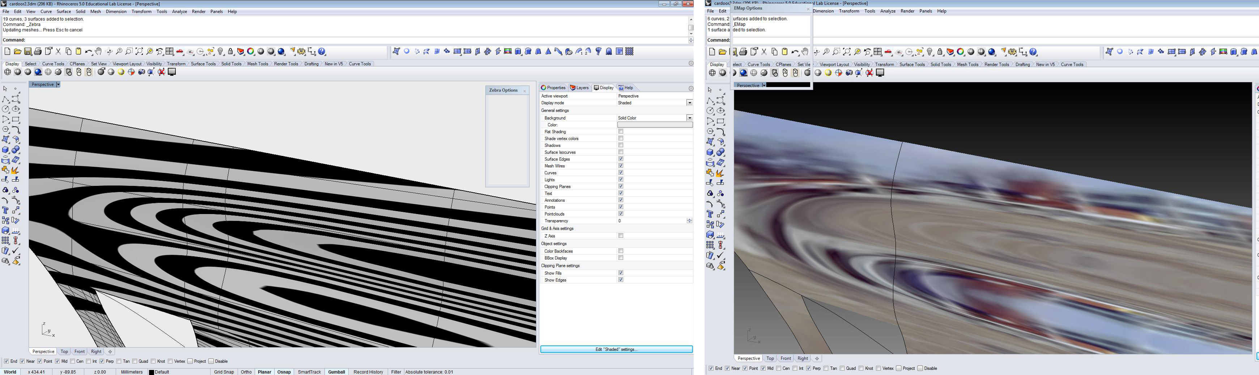The height and width of the screenshot is (375, 1259).
Task: Select the Wireframe globe display icon in left window
Action: (x=7, y=72)
